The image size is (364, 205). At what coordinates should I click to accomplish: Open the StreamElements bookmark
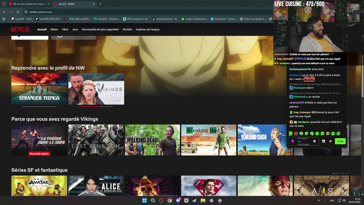165,19
